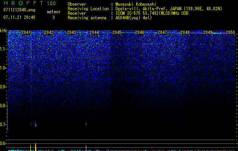Screen dimensions: 238x151
Task: Click the 0.8 kHz frequency label
Action: tap(3, 106)
